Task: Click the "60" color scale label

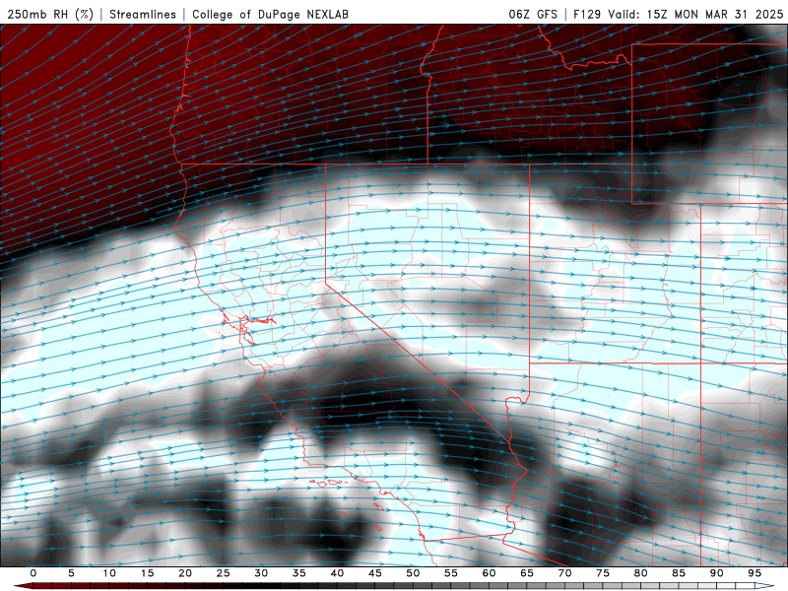Action: [489, 573]
